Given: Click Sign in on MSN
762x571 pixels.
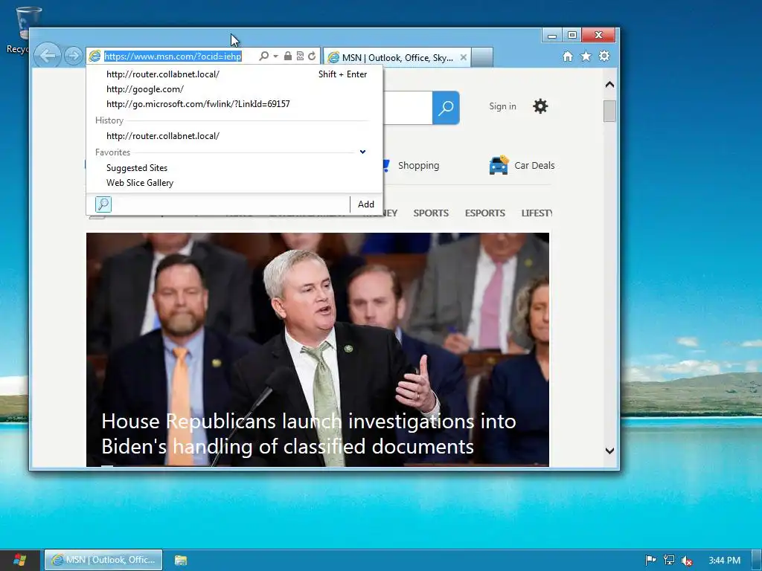Looking at the screenshot, I should click(502, 106).
